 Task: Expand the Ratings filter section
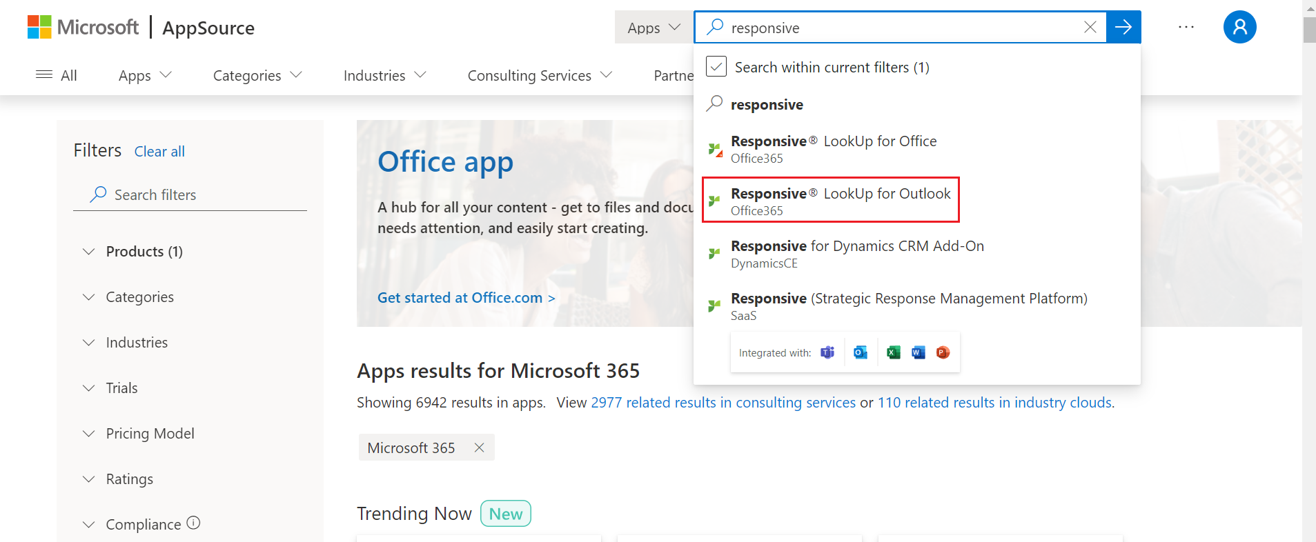tap(117, 479)
